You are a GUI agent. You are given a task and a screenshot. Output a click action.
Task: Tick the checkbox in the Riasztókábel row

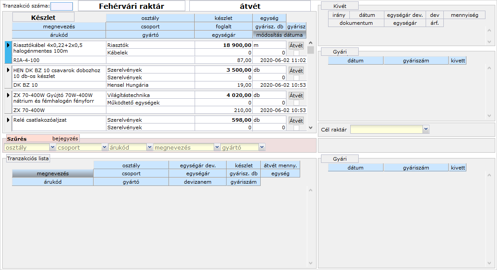click(x=296, y=53)
